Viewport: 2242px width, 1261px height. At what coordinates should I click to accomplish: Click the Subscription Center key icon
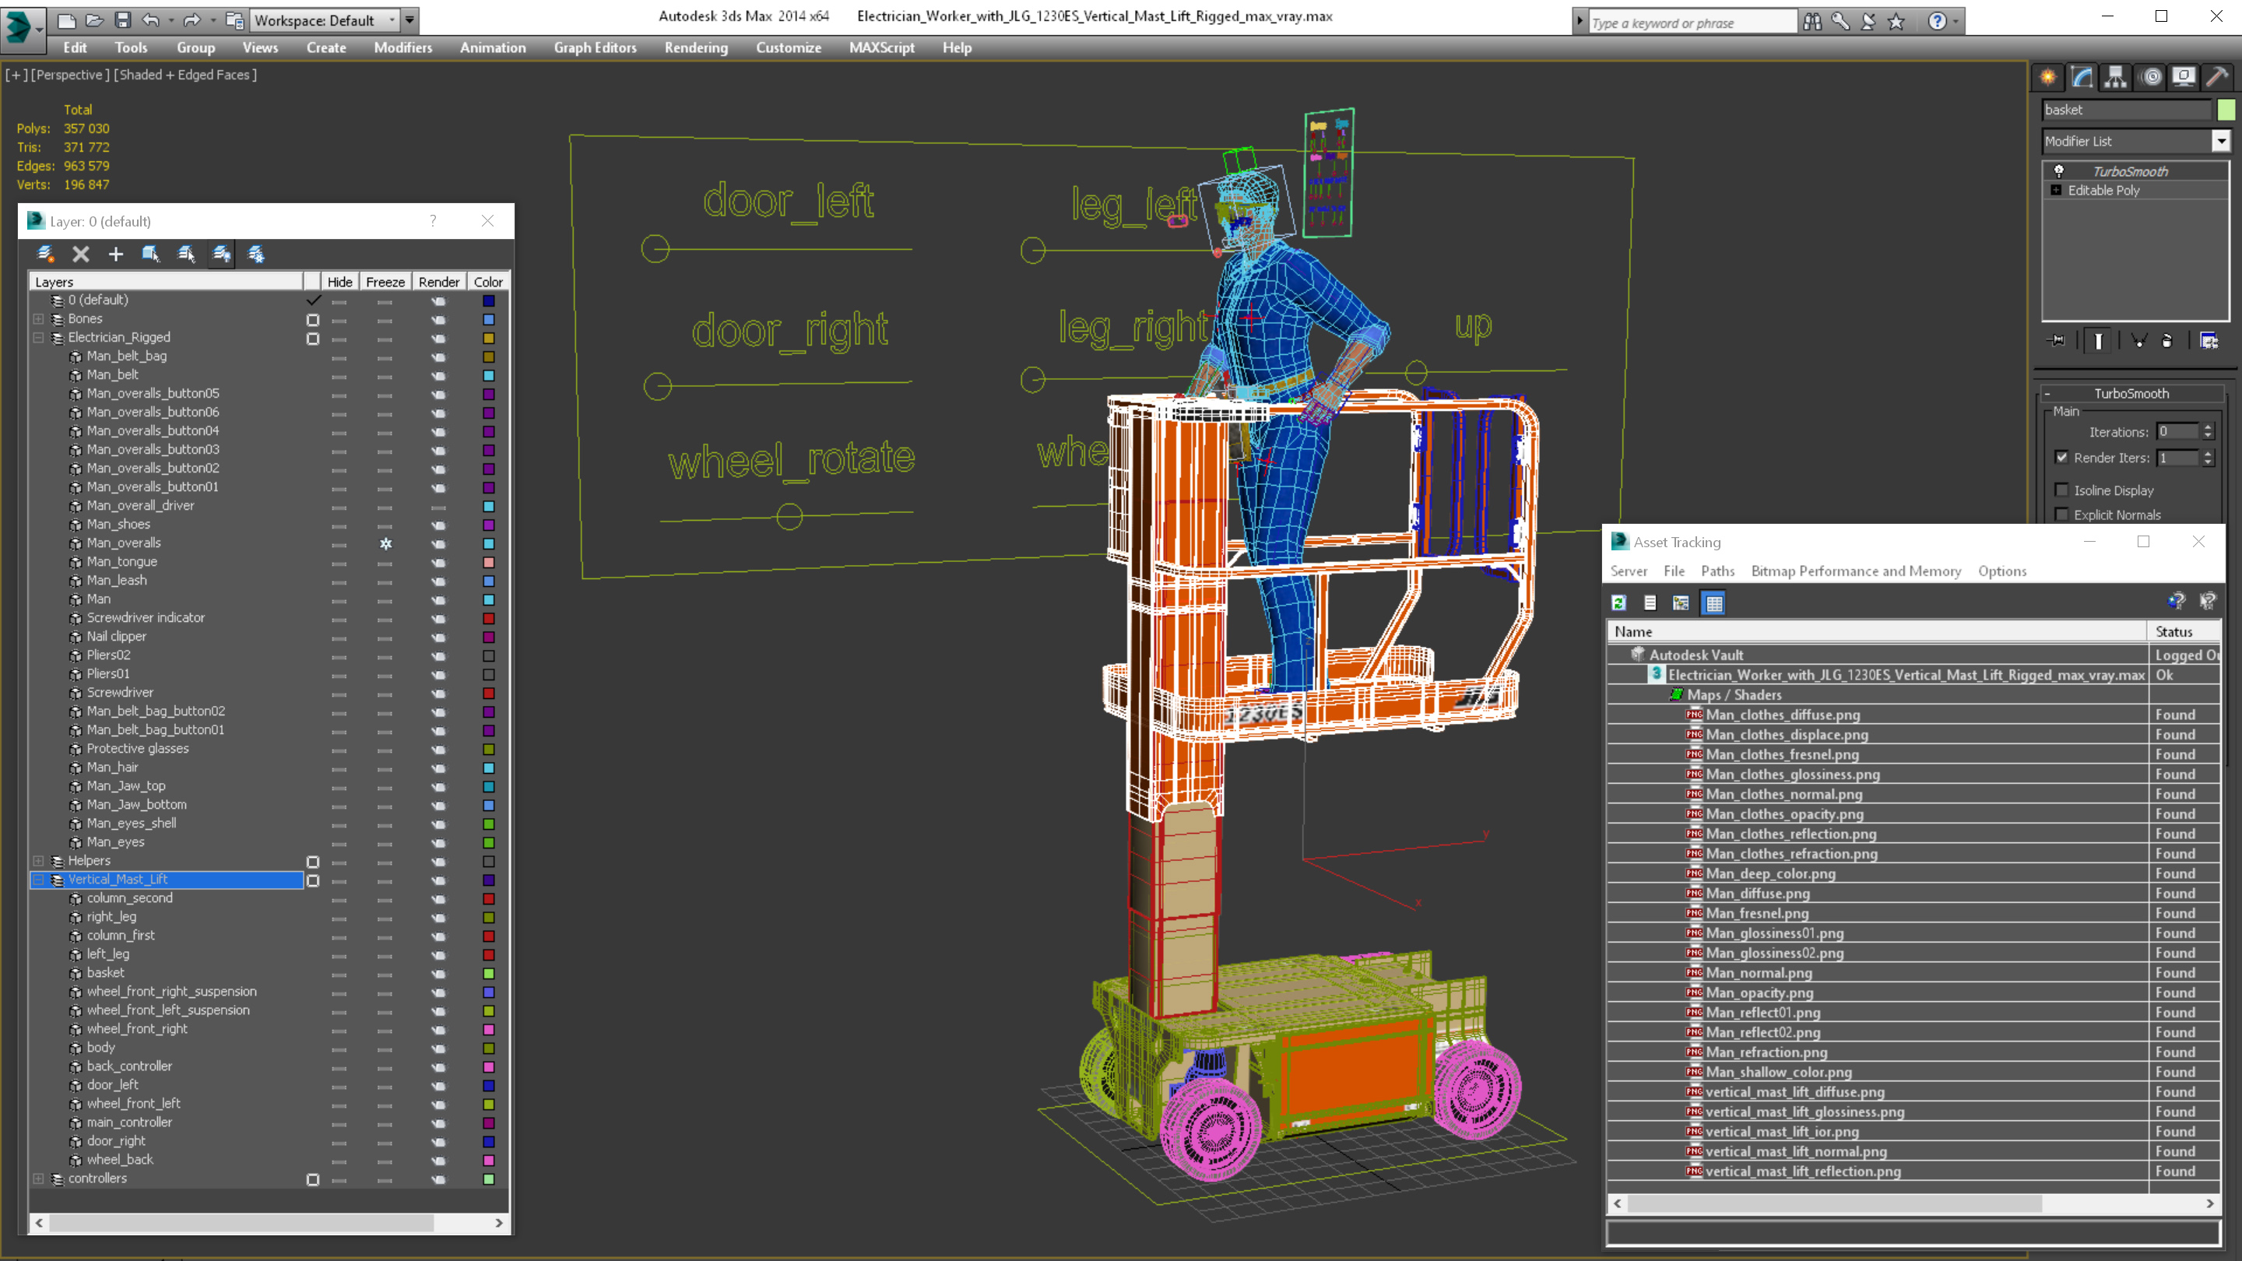1840,22
